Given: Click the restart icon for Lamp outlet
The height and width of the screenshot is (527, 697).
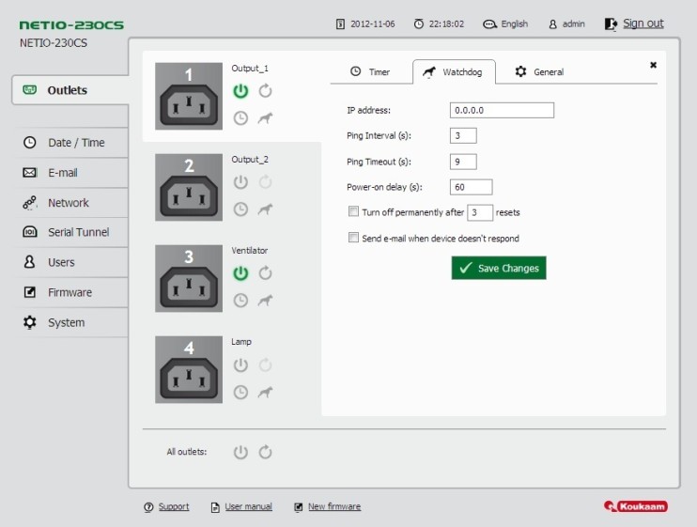Looking at the screenshot, I should [265, 364].
